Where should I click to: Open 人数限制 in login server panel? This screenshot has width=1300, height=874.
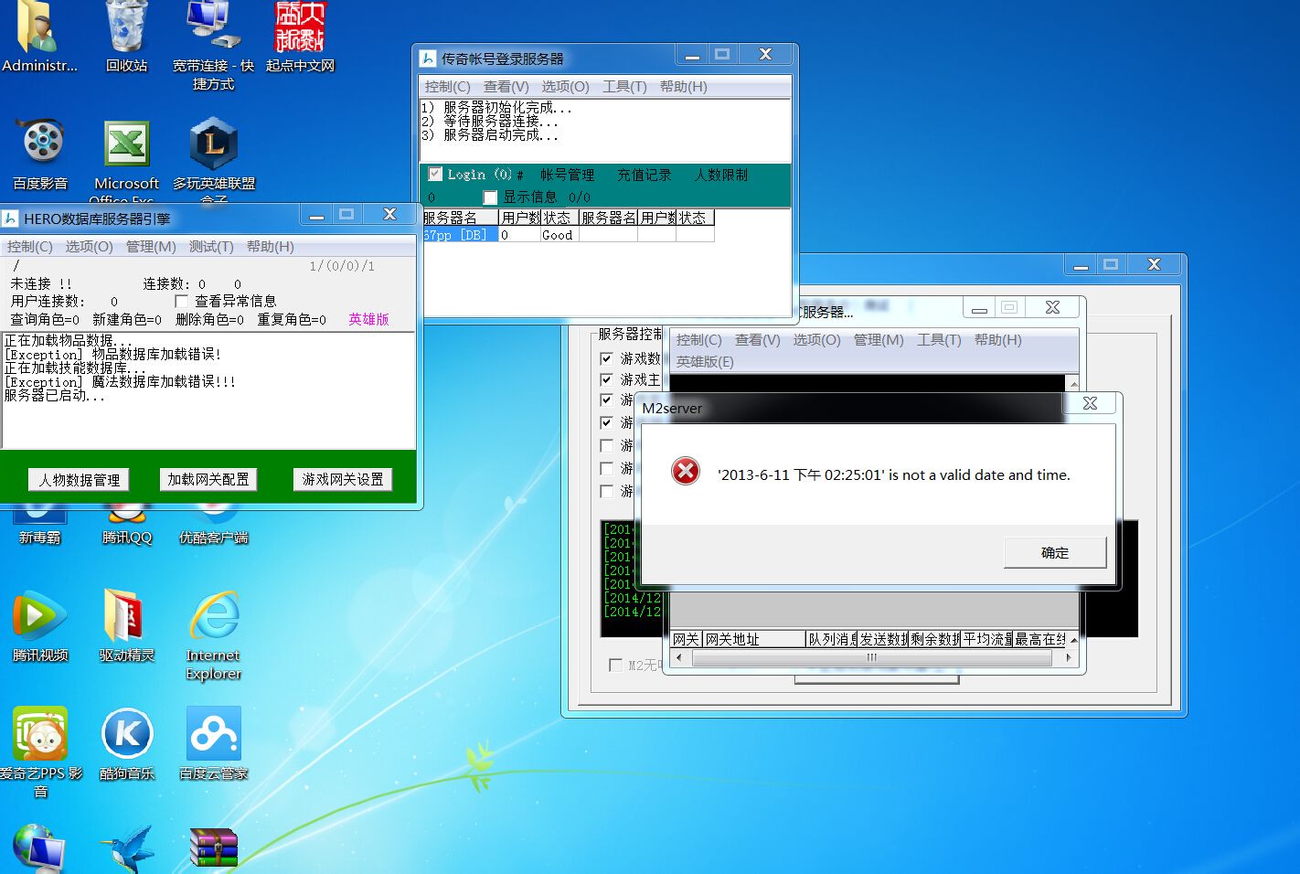(x=721, y=175)
